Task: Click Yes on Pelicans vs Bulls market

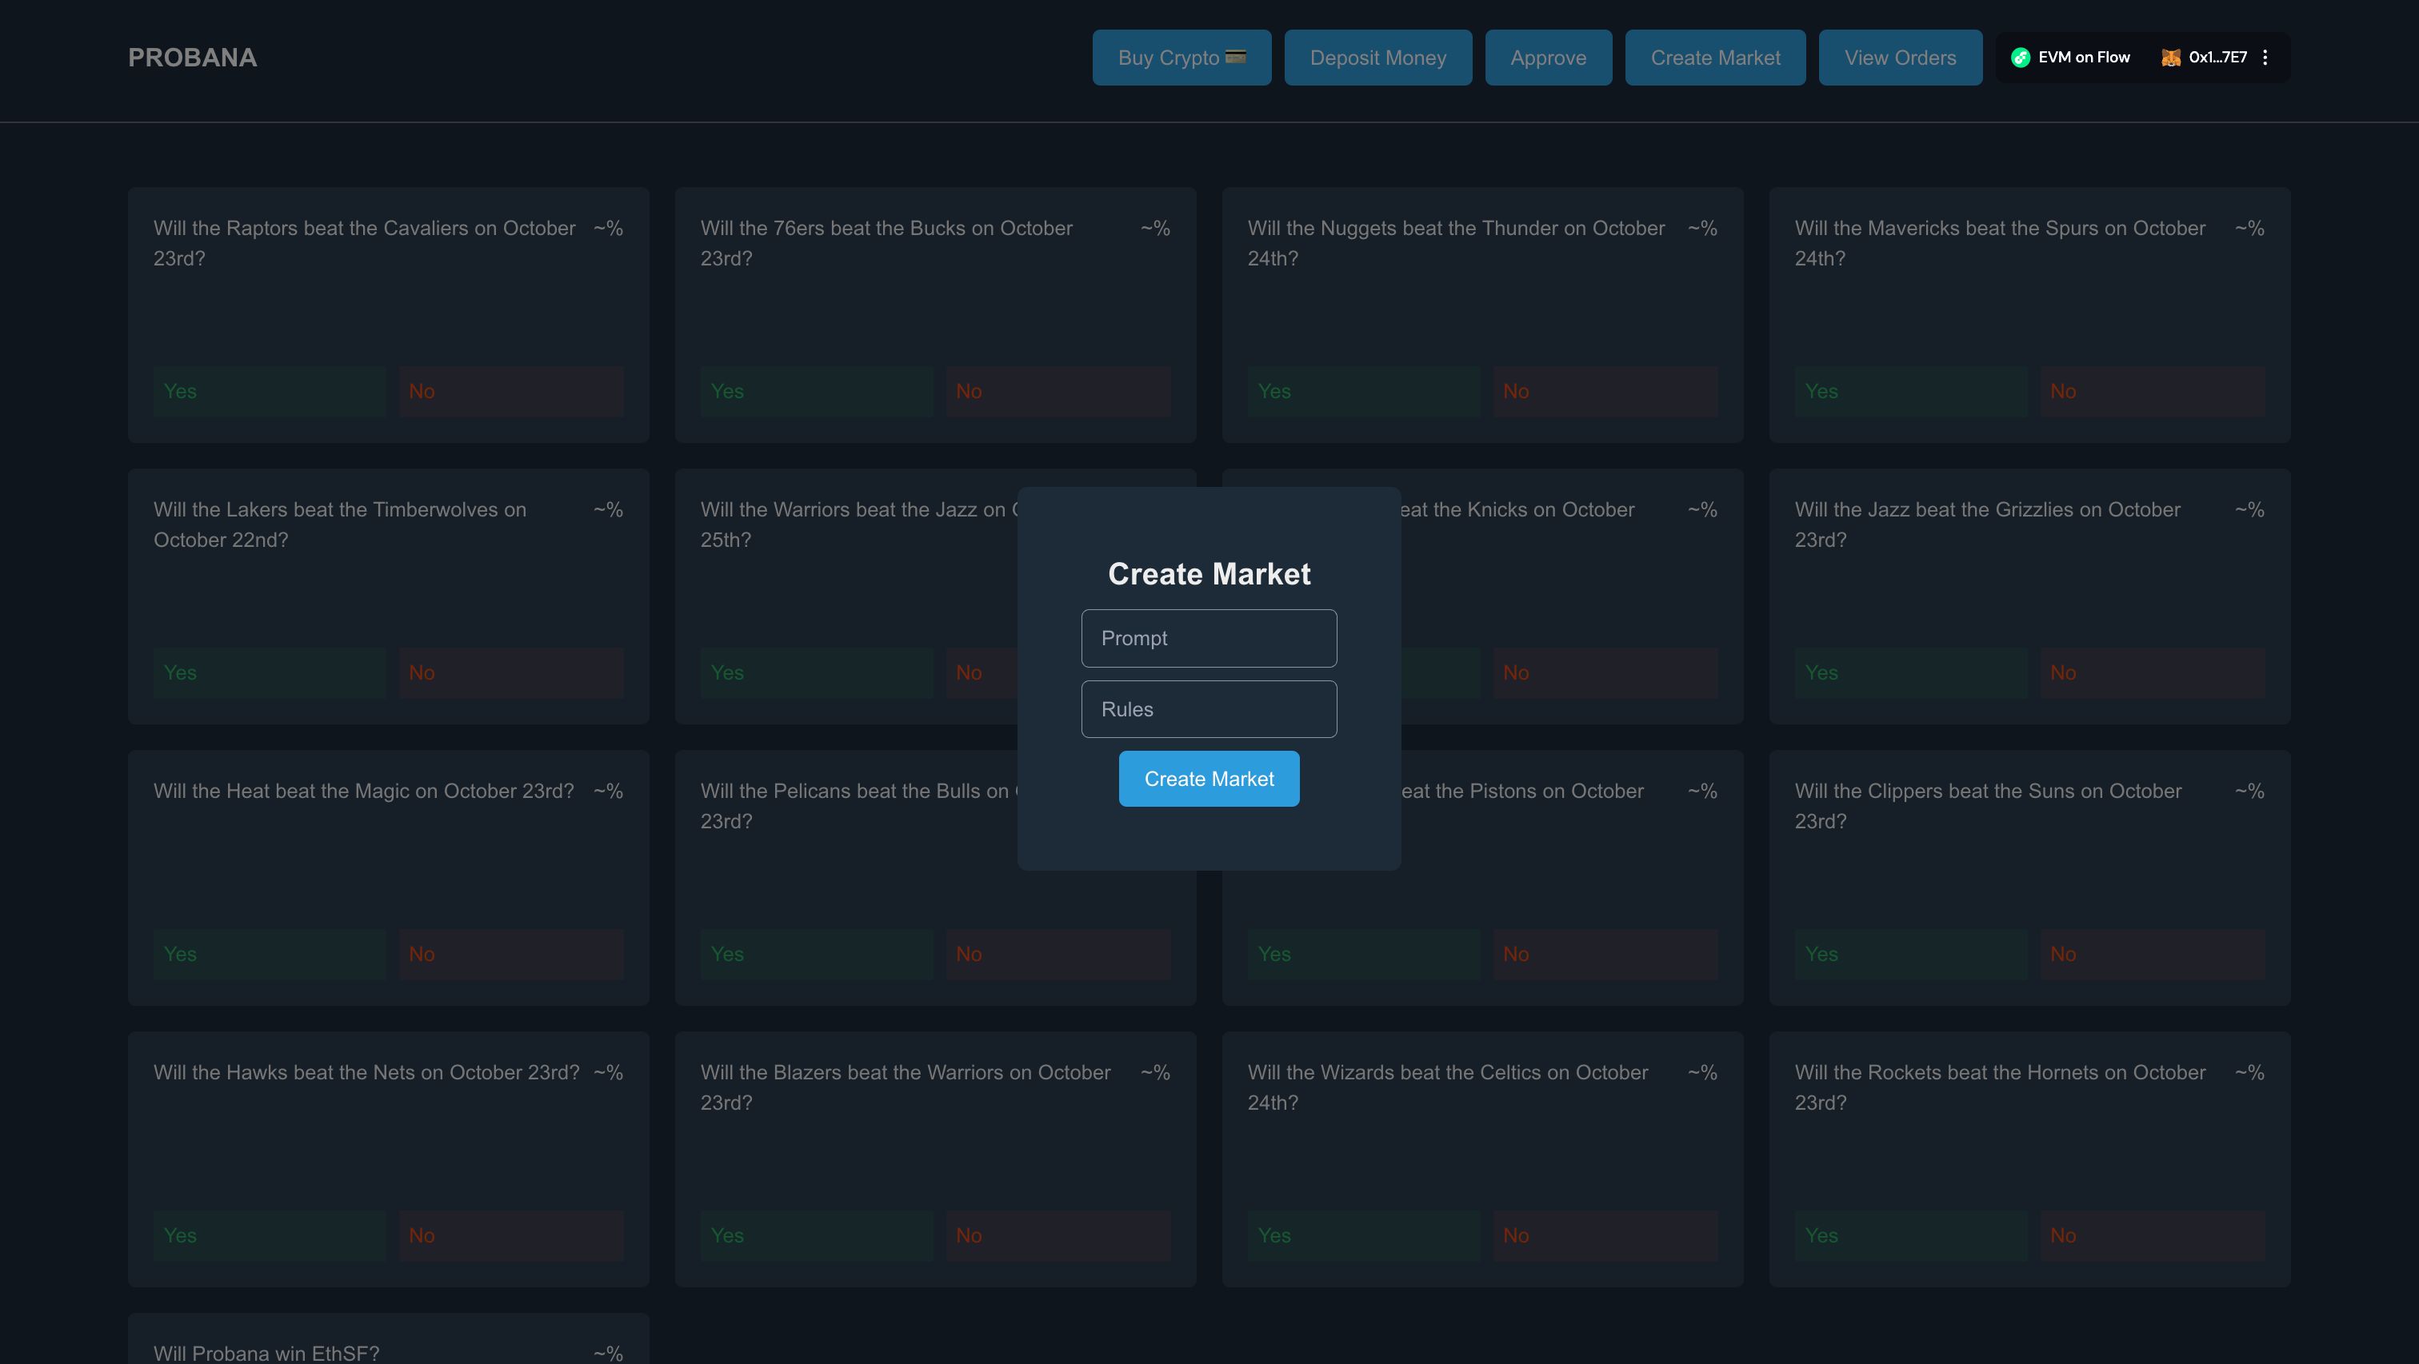Action: 817,955
